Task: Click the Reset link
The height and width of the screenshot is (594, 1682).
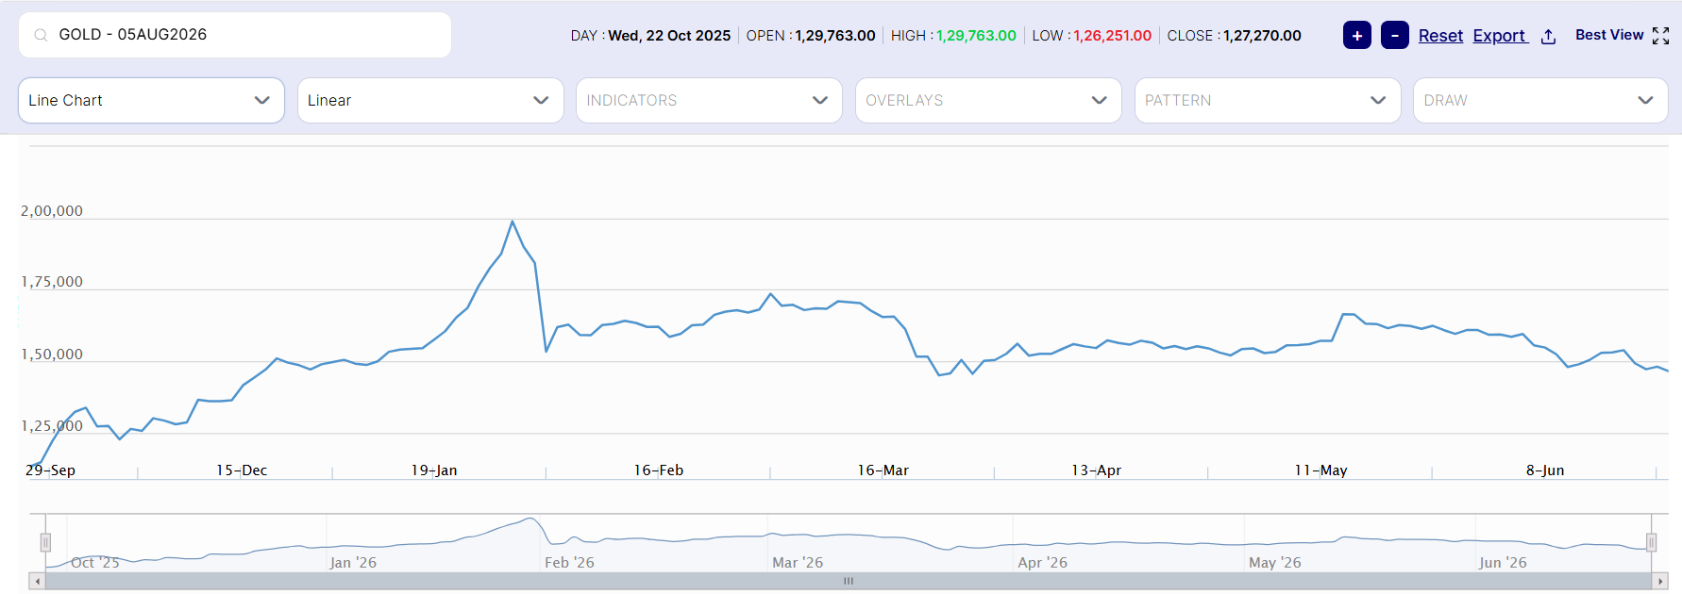Action: [1440, 36]
